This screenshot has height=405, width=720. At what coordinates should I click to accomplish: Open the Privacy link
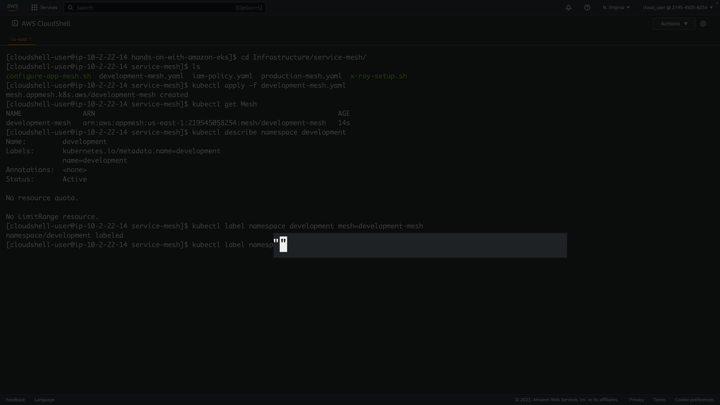636,400
